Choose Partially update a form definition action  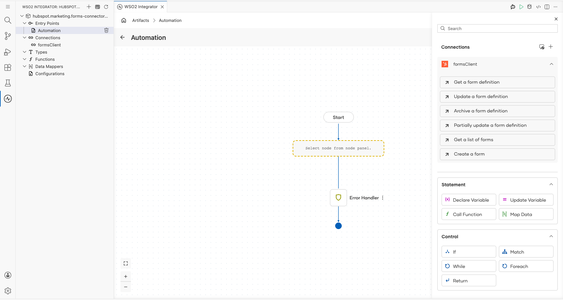click(x=497, y=125)
